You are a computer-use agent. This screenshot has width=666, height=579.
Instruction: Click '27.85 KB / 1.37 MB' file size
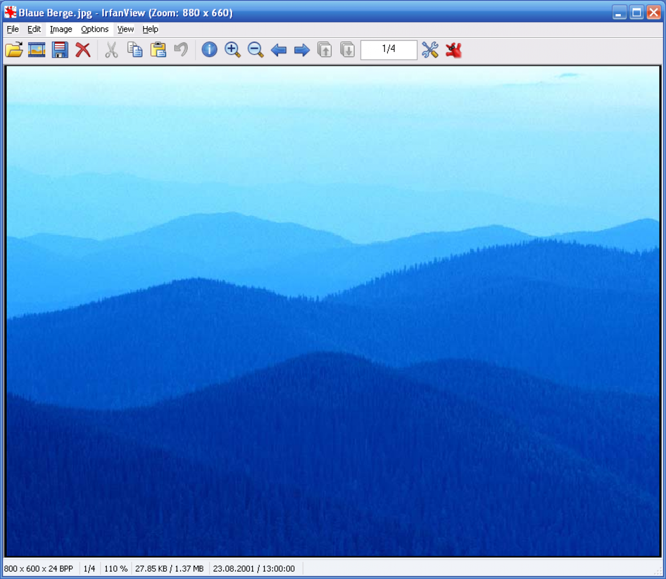[x=169, y=568]
